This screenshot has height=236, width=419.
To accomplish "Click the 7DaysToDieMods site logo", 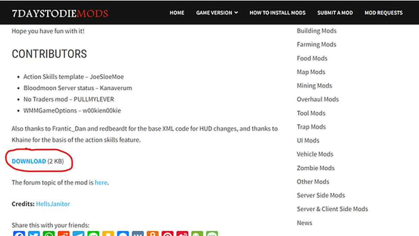I will (60, 13).
